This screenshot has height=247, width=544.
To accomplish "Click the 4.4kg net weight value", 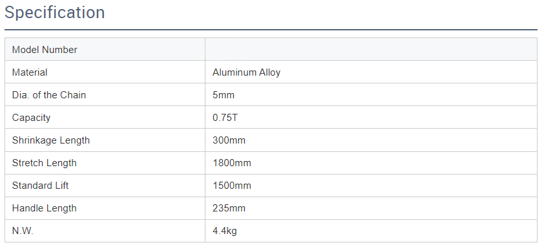I will point(225,231).
